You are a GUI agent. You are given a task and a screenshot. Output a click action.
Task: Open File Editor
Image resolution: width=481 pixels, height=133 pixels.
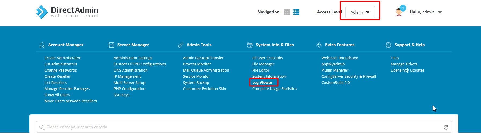(x=261, y=70)
